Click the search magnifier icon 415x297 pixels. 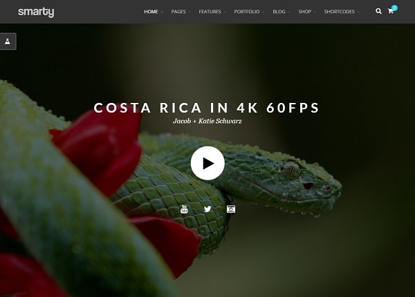point(378,11)
